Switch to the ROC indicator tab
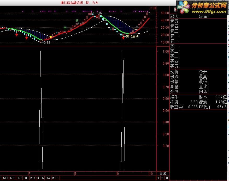The image size is (229, 181). (x=26, y=178)
